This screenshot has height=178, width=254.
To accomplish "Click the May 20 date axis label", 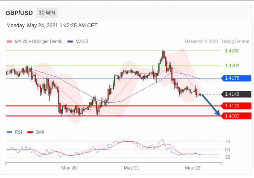I will click(69, 168).
